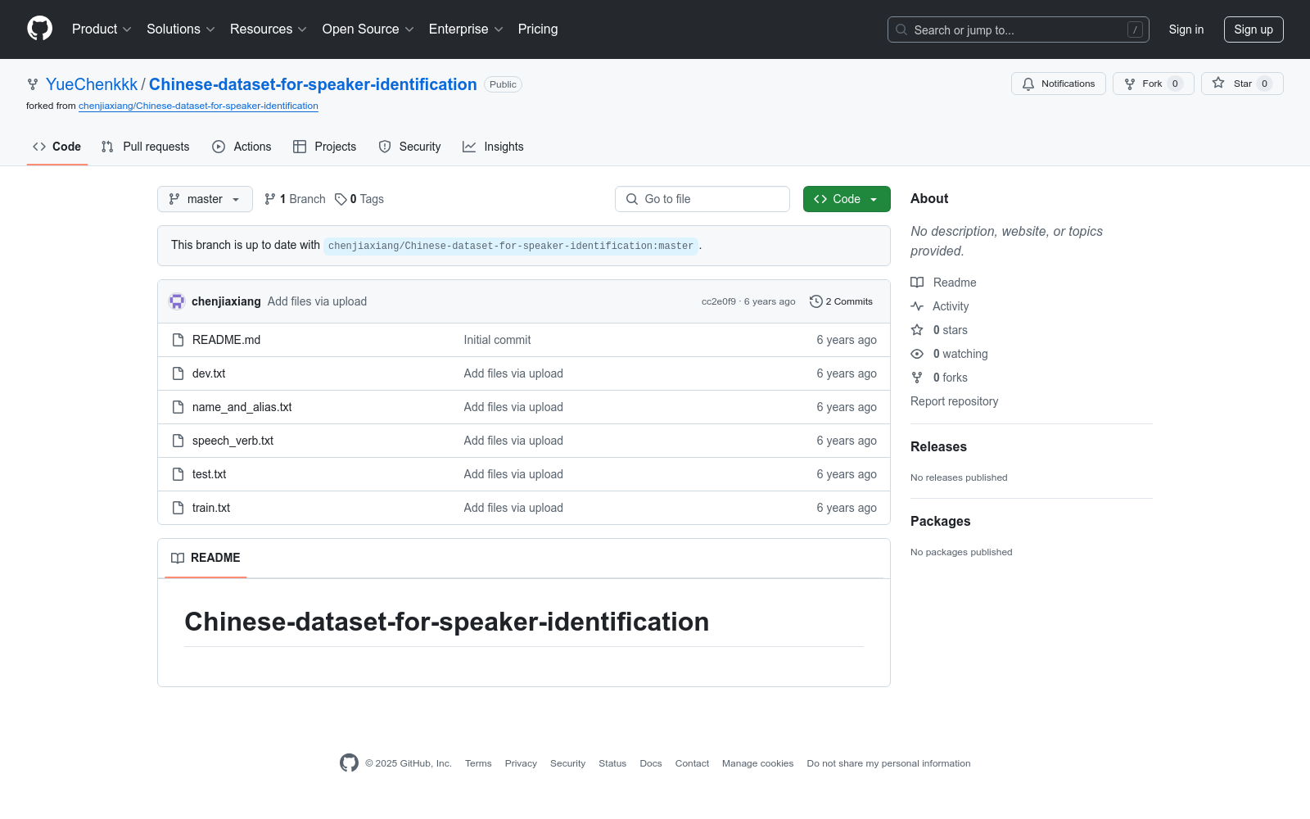Open the Chinese-dataset-for-speaker-identification repo title link
This screenshot has width=1310, height=819.
pyautogui.click(x=313, y=84)
